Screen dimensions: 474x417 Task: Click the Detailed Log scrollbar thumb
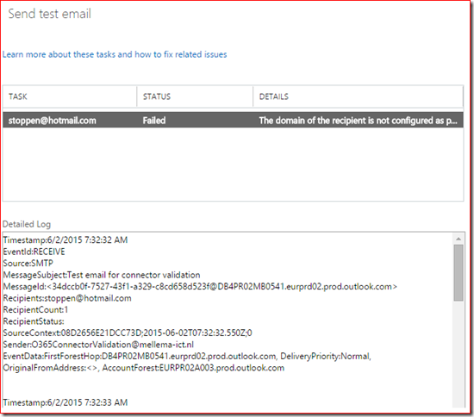[x=458, y=273]
